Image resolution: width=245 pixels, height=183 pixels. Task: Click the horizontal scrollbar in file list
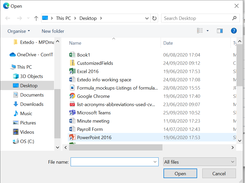(x=116, y=147)
